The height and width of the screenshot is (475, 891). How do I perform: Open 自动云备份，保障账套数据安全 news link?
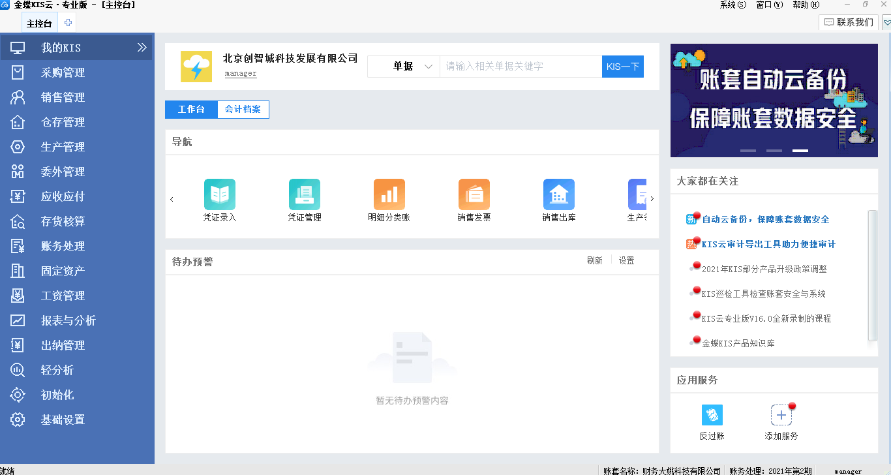[x=766, y=219]
